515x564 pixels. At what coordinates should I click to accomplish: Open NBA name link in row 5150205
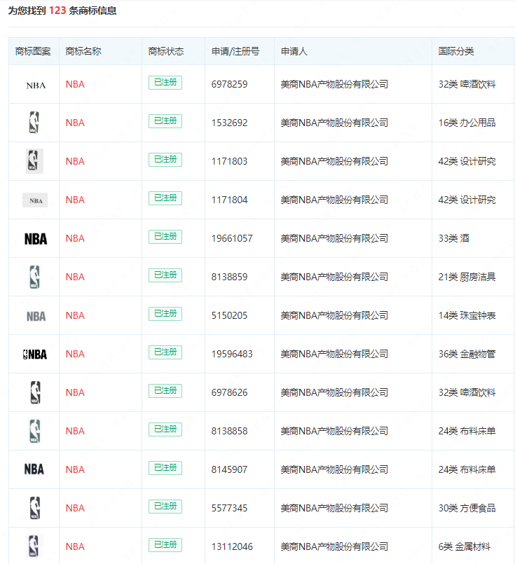75,315
